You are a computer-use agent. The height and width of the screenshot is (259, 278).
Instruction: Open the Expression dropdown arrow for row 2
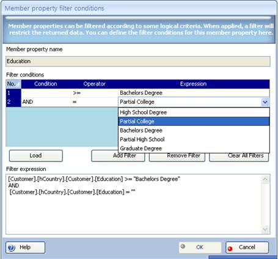[x=265, y=102]
